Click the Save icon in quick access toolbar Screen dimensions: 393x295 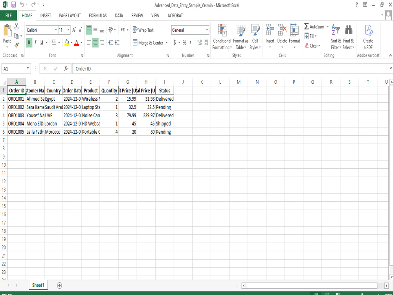click(13, 5)
